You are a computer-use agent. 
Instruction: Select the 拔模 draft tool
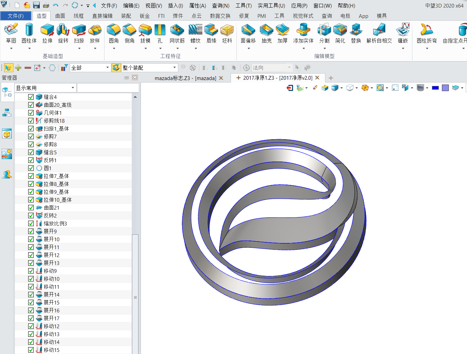pos(145,33)
